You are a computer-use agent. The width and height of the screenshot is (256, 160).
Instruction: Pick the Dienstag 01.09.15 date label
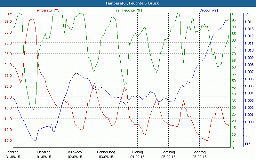[x=44, y=154]
